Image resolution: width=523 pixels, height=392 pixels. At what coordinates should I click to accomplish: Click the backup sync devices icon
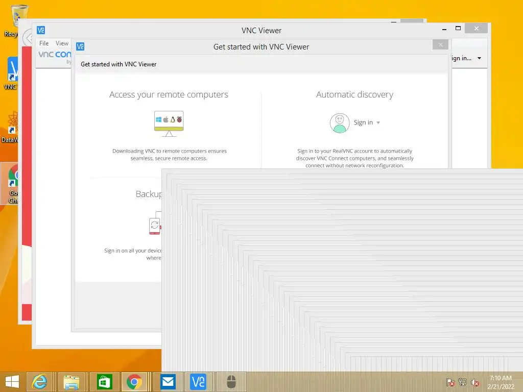(x=155, y=224)
